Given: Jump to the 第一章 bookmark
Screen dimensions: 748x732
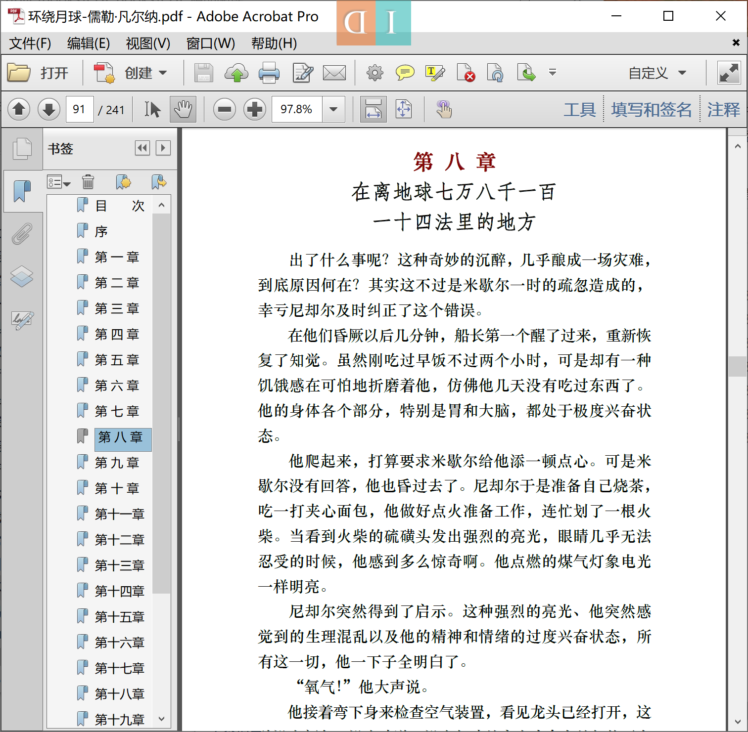Looking at the screenshot, I should [x=117, y=257].
